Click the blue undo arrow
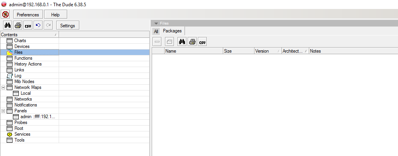This screenshot has height=156, width=398. coord(38,25)
